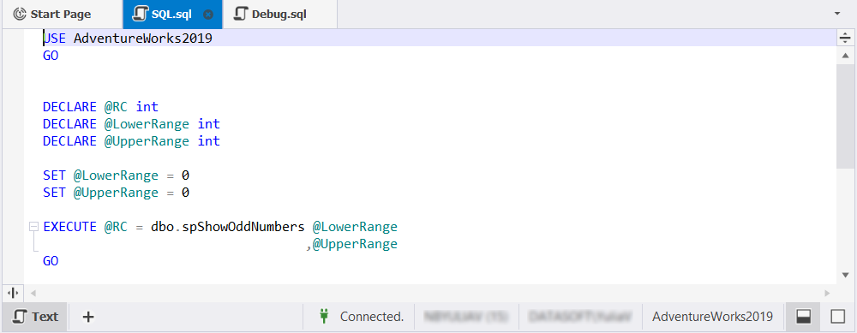Click the ,@UpperRange parameter line
Screen dimensions: 857x333
pyautogui.click(x=351, y=244)
